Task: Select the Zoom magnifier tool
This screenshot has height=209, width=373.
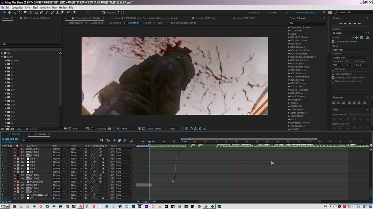Action: (14, 12)
